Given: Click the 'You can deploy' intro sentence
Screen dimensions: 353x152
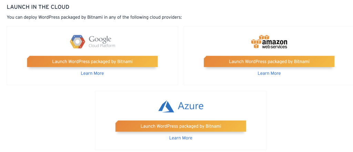Looking at the screenshot, I should pyautogui.click(x=94, y=17).
